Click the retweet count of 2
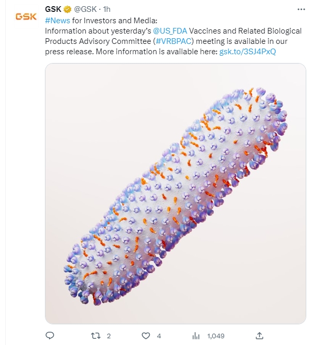This screenshot has width=314, height=345. click(x=108, y=336)
